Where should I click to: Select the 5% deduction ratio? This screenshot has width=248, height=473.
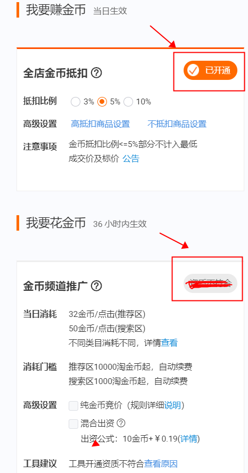102,102
